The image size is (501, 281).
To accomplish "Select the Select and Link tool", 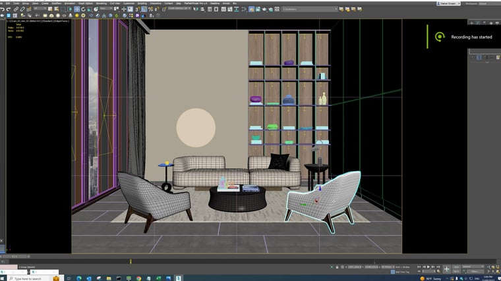I will 16,9.
